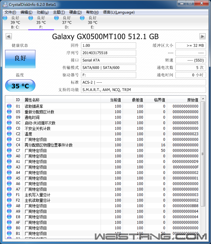Go to next disk with right arrow

[202, 37]
